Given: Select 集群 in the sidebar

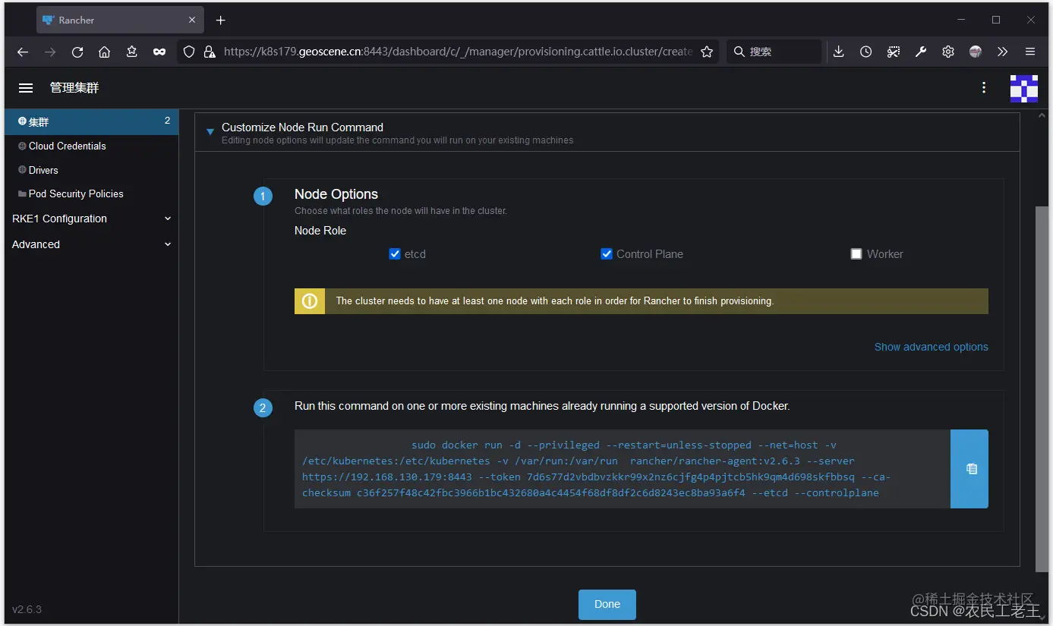Looking at the screenshot, I should point(92,122).
